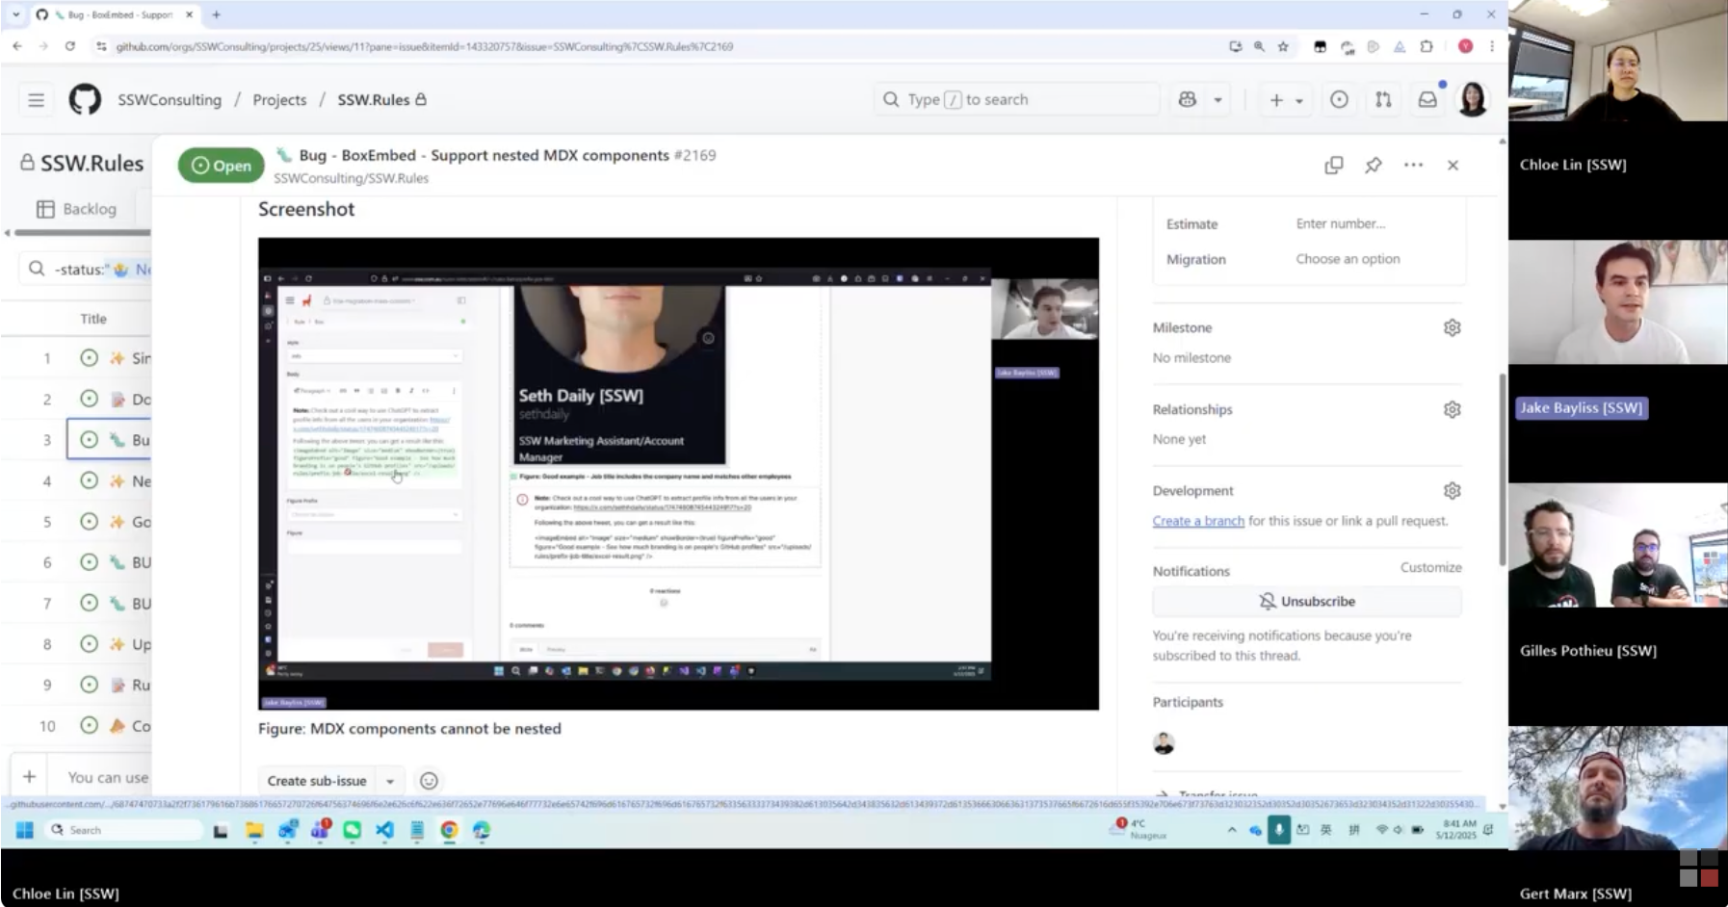The width and height of the screenshot is (1728, 907).
Task: Expand the Create sub-issue dropdown arrow
Action: (x=390, y=781)
